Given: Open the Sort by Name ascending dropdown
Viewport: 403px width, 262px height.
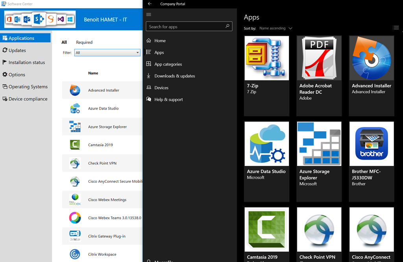Looking at the screenshot, I should [x=275, y=28].
